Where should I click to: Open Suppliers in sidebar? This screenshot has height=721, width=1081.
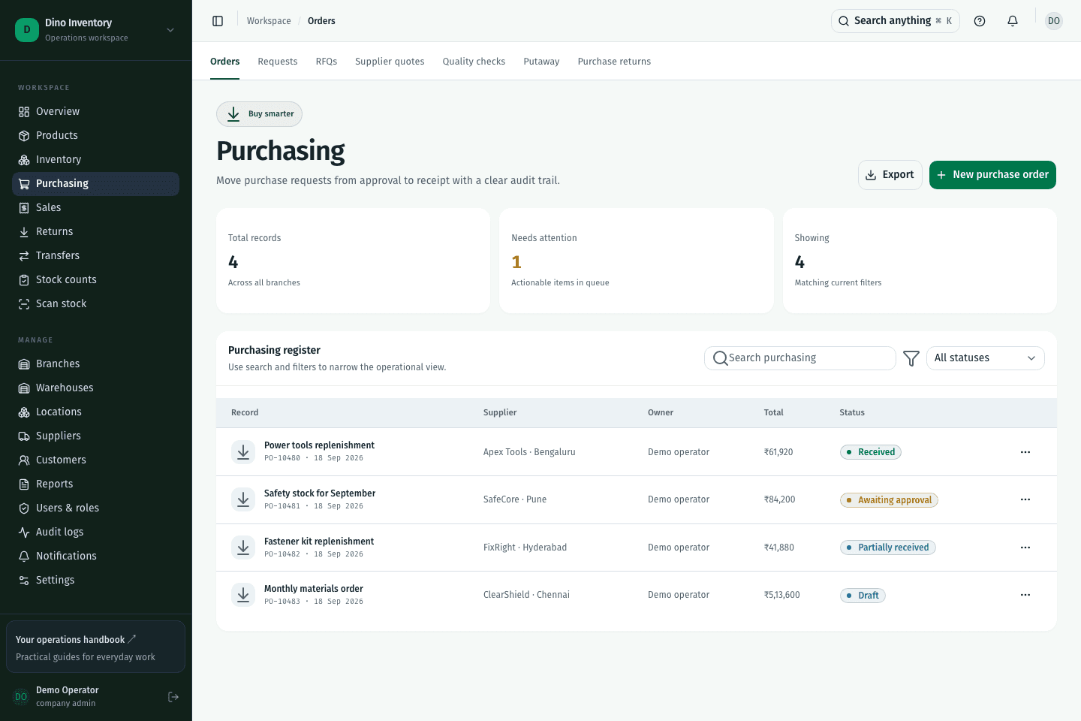click(x=95, y=436)
